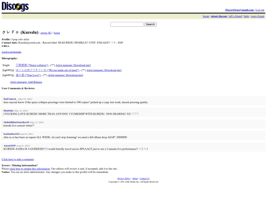Click the artist administrator notice text
Viewport: 267px width, 200px height.
[55, 172]
